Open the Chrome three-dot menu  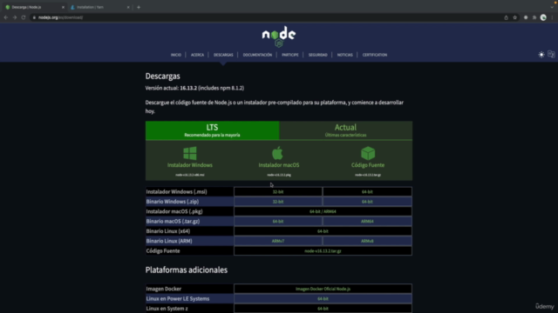point(552,17)
